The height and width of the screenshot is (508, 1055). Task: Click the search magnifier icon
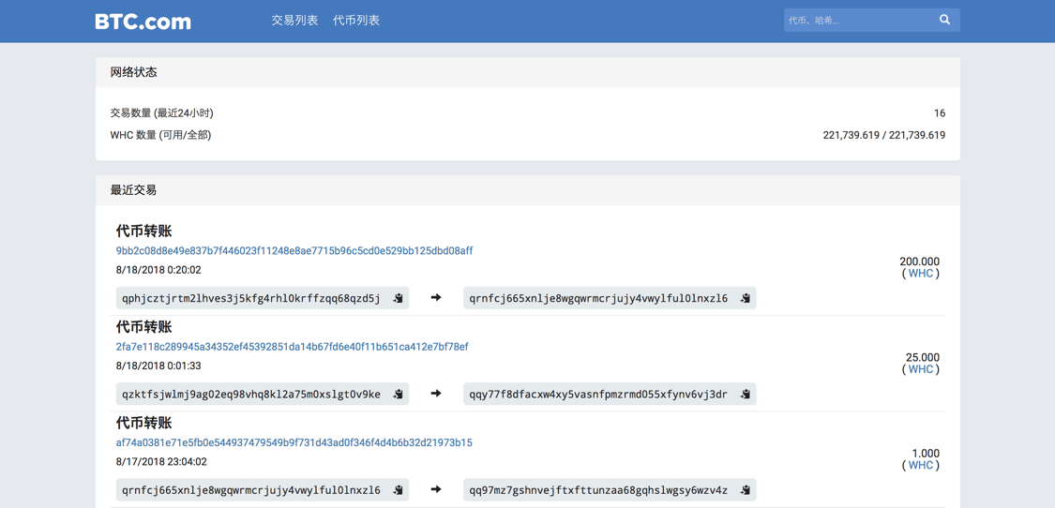[x=944, y=21]
